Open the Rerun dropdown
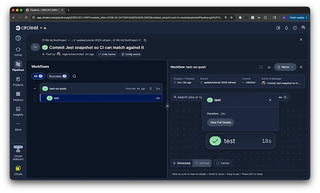The height and width of the screenshot is (193, 320). click(285, 67)
